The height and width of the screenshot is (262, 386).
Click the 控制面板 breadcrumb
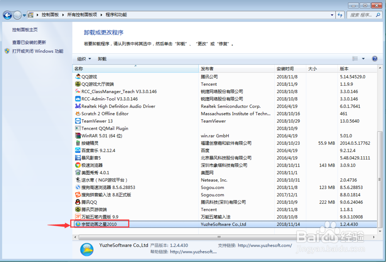coord(50,15)
